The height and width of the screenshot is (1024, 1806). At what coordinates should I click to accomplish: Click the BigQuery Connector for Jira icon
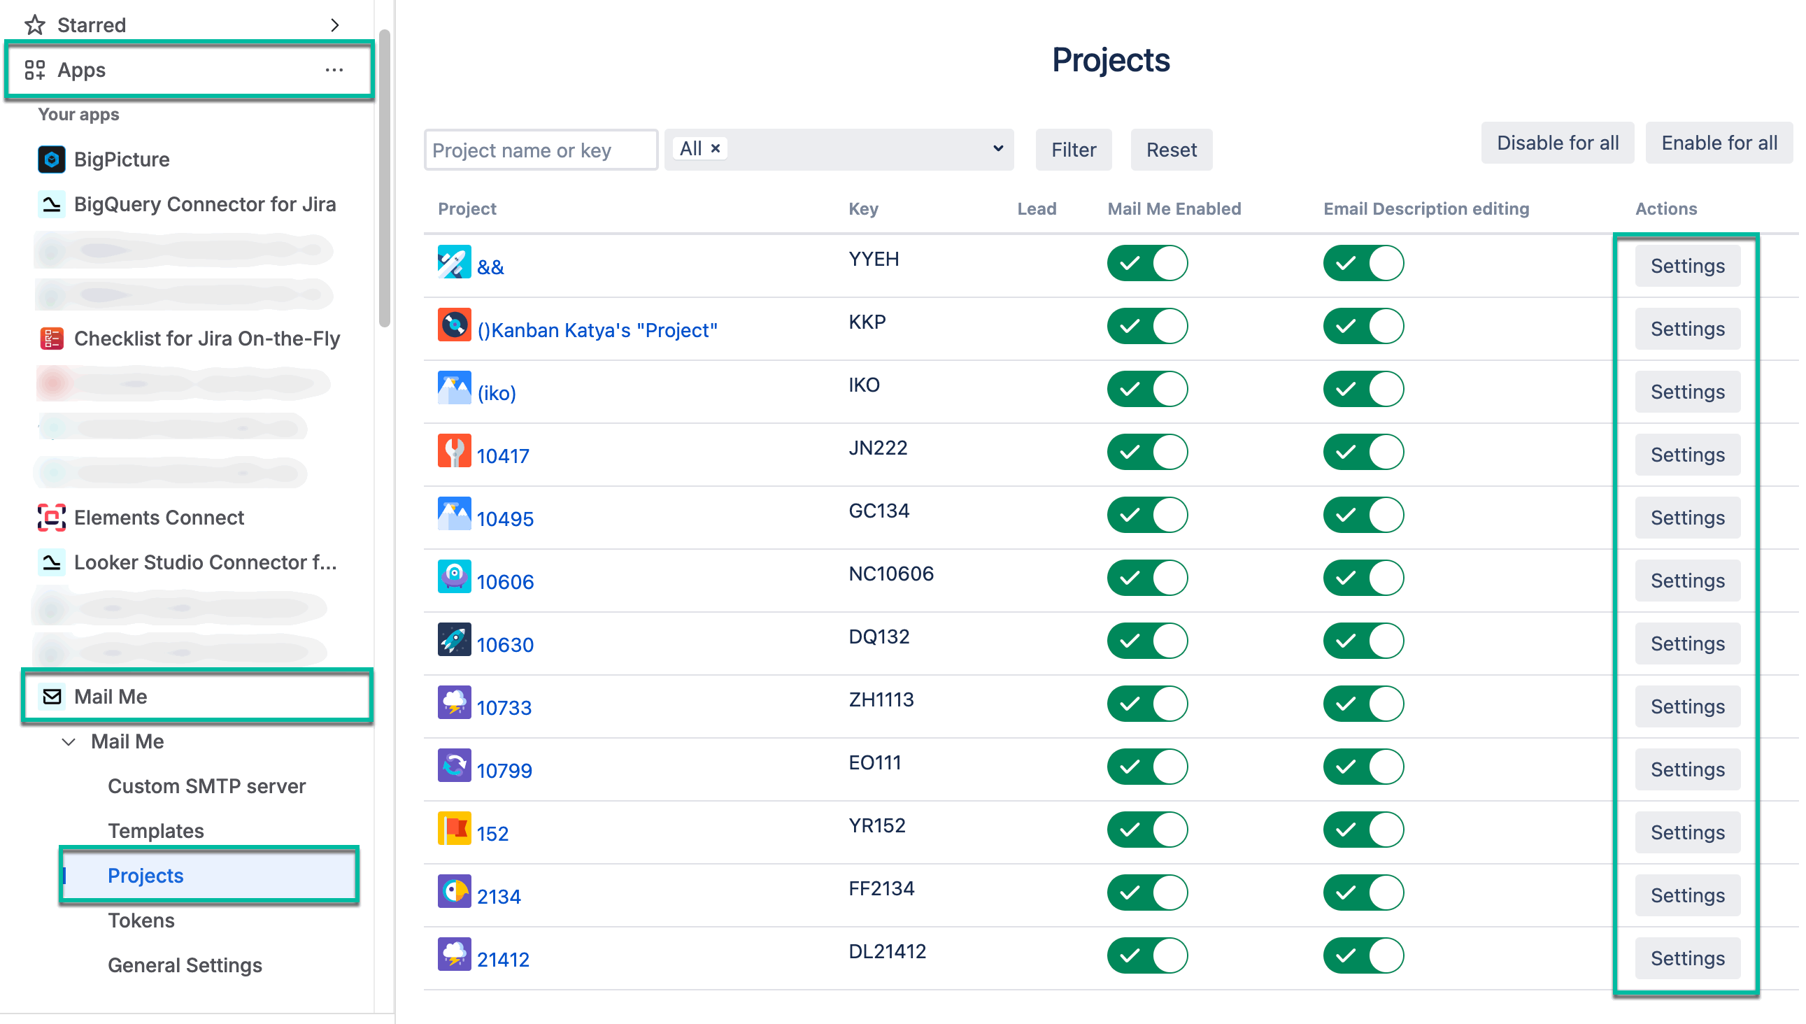coord(50,204)
